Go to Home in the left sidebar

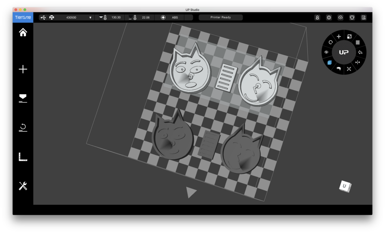tap(23, 32)
